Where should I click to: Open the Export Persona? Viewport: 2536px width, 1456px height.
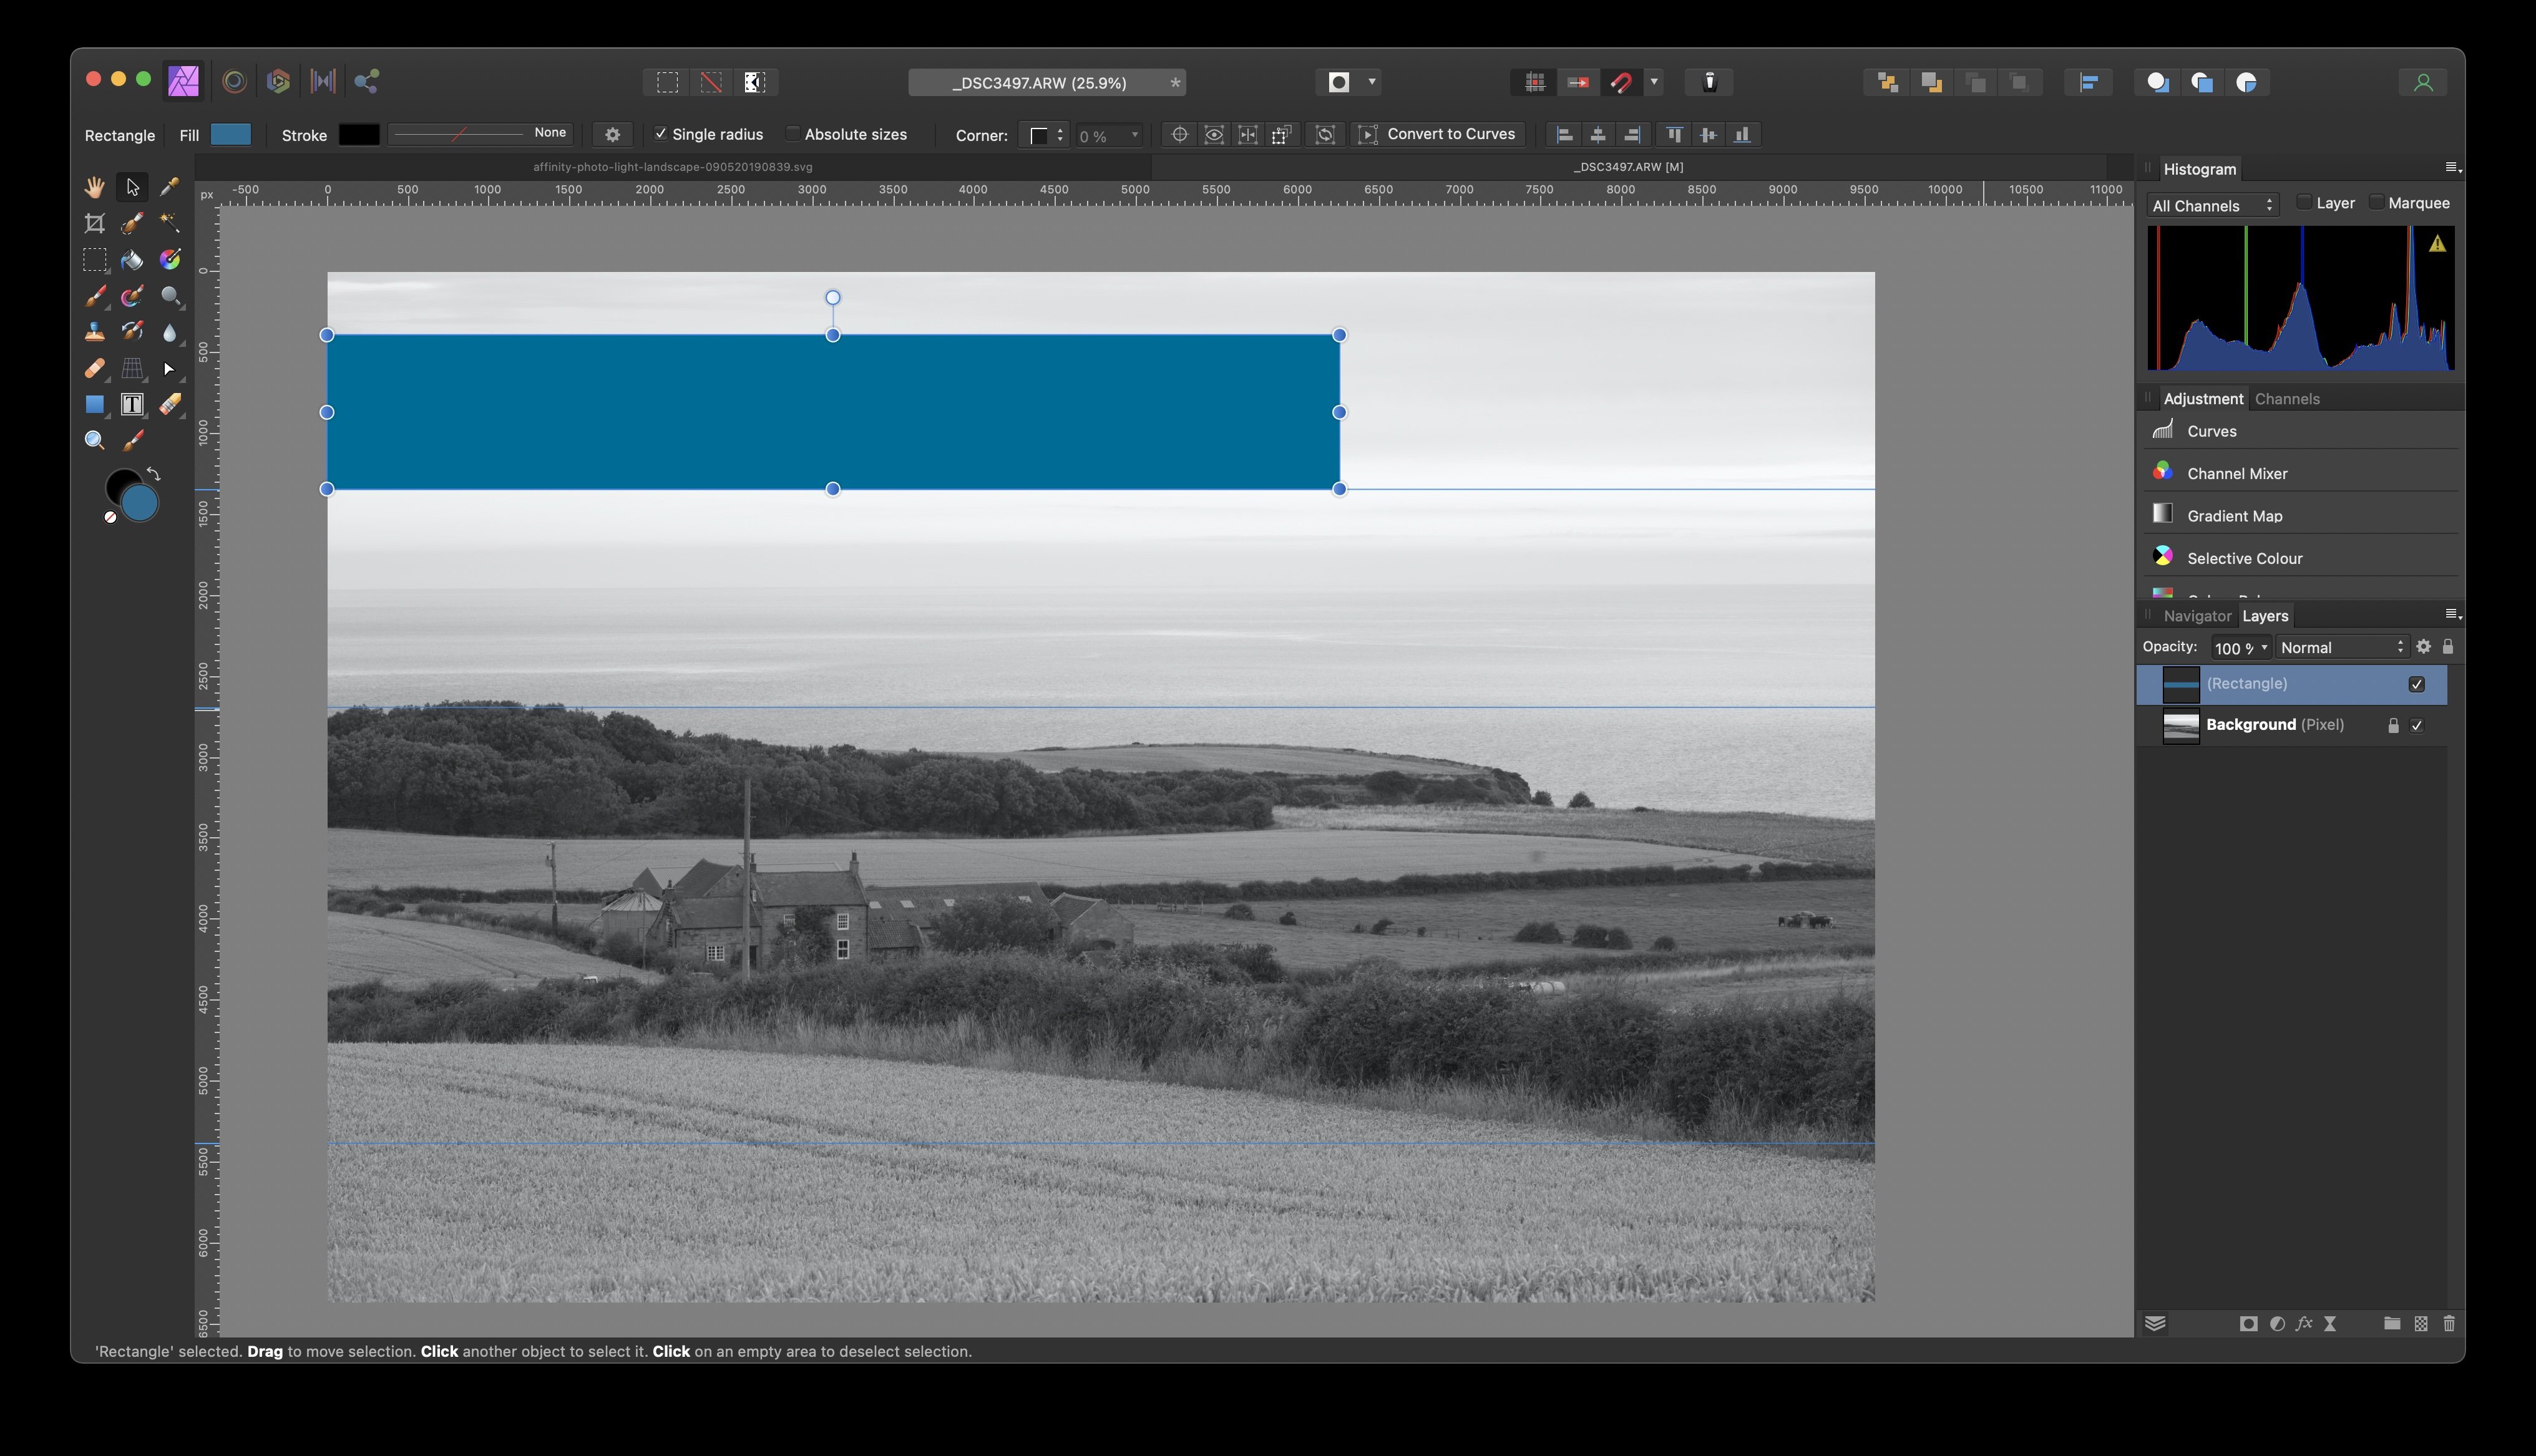(366, 81)
